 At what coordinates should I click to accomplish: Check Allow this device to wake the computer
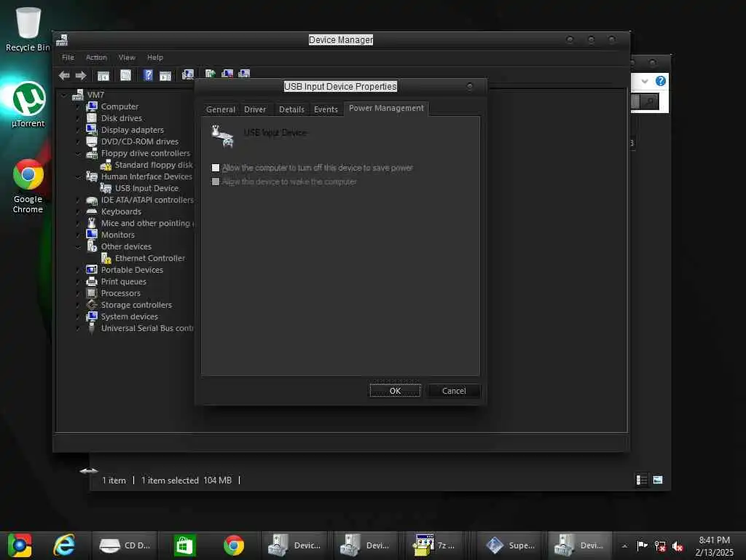[x=216, y=182]
